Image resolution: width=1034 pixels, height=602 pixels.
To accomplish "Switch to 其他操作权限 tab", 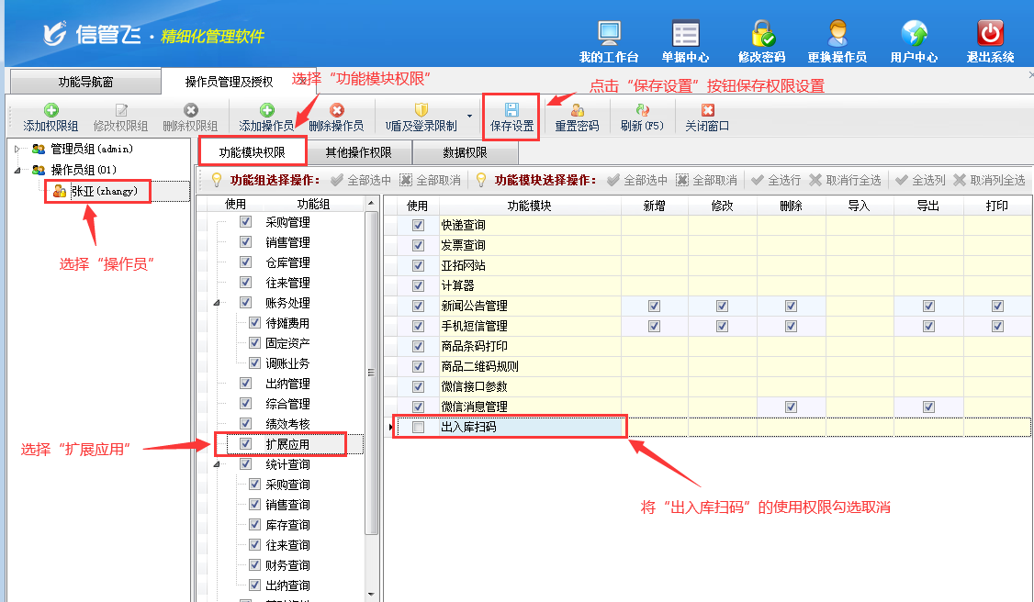I will click(358, 152).
